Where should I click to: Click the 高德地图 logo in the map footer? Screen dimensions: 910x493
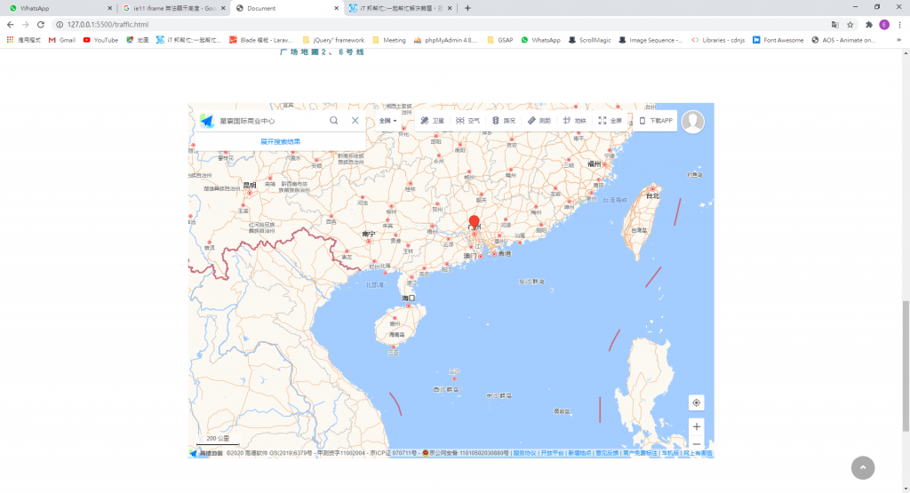[206, 453]
